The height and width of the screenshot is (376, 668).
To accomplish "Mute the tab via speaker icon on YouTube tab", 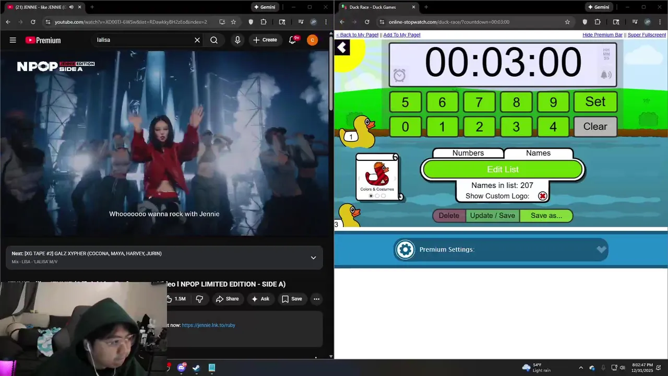I will pos(71,7).
